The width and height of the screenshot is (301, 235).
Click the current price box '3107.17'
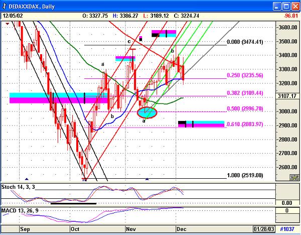pyautogui.click(x=287, y=96)
